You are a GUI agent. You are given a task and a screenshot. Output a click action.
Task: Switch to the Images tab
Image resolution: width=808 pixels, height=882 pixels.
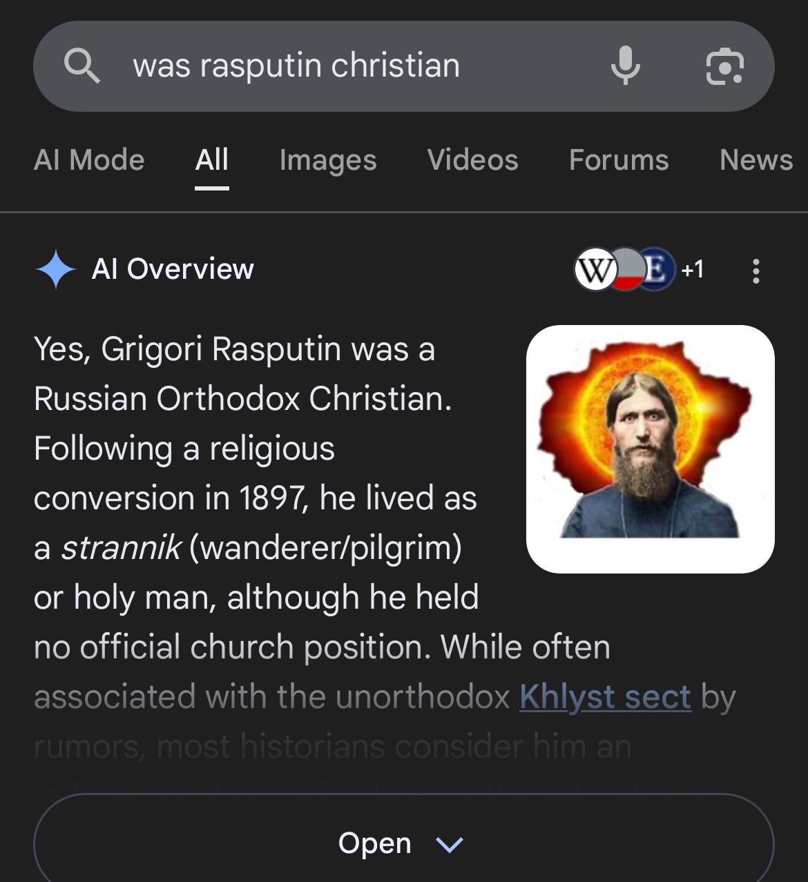point(328,160)
